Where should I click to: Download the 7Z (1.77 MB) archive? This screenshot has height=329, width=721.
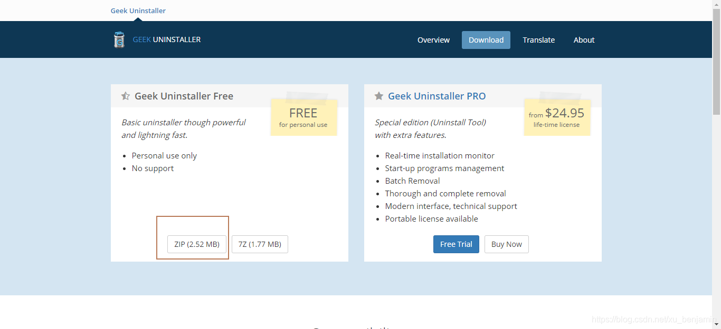(260, 244)
